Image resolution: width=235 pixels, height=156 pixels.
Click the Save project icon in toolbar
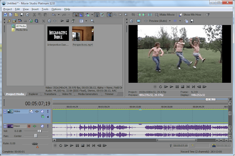tap(22, 15)
